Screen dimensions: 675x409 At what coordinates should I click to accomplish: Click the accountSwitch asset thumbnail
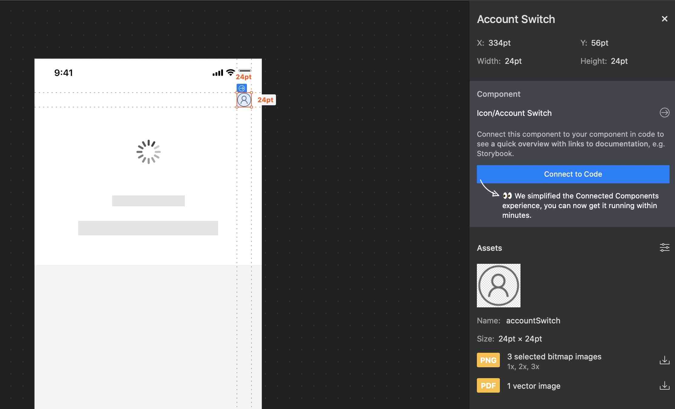pyautogui.click(x=498, y=286)
